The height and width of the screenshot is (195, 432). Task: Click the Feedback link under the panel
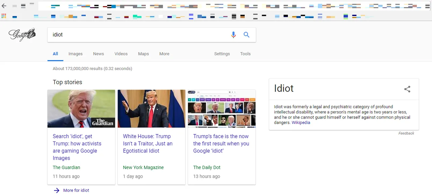coord(406,133)
